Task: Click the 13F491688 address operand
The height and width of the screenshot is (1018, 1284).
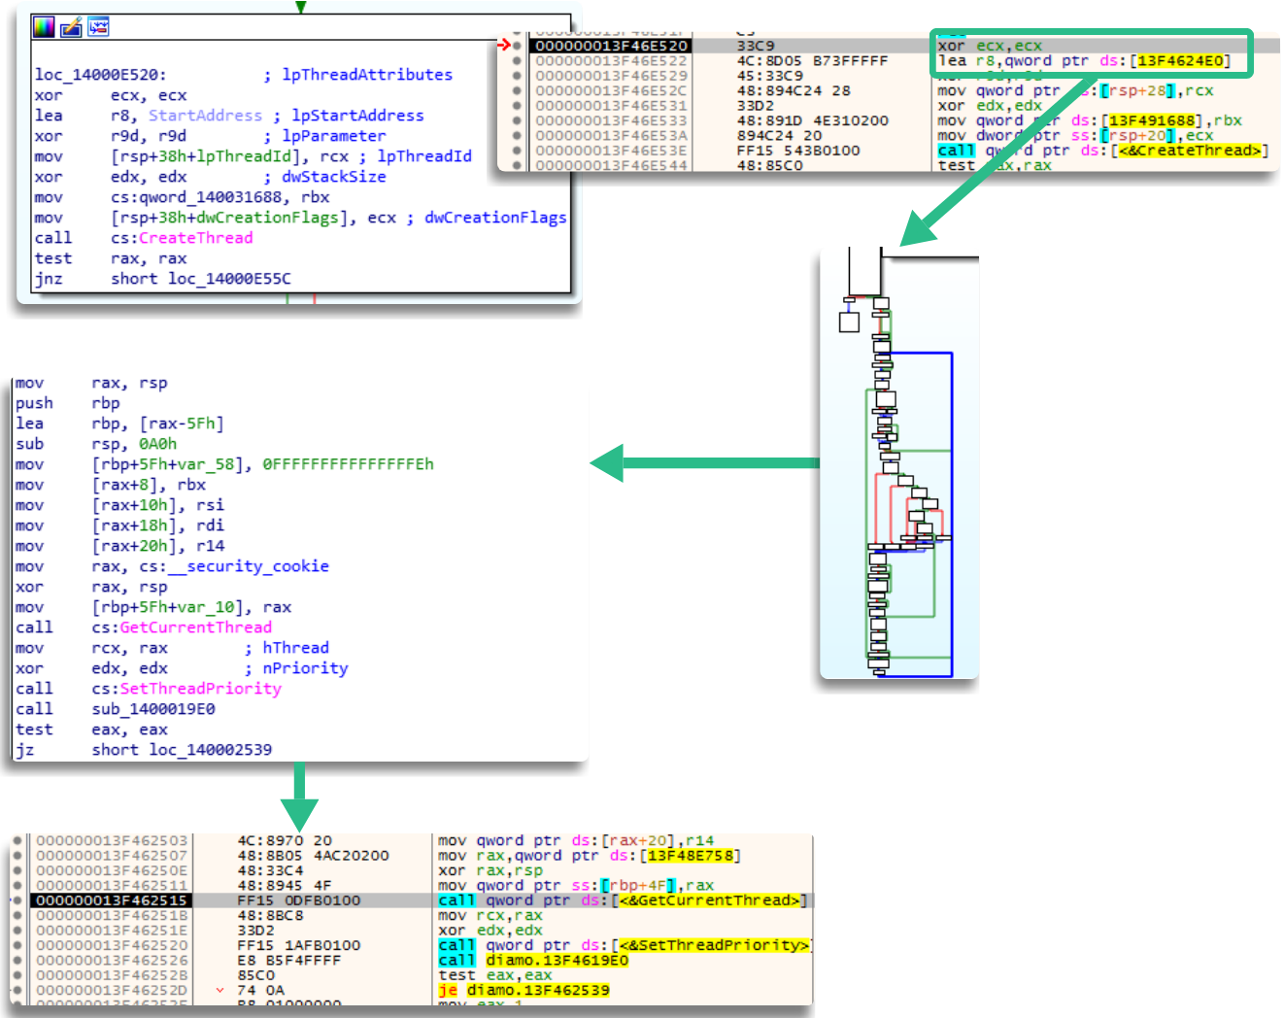Action: (x=1151, y=120)
